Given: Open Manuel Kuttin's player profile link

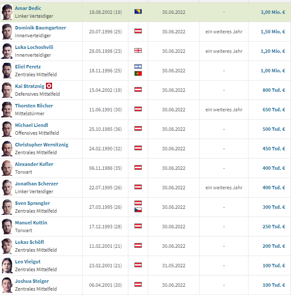Looking at the screenshot, I should [31, 223].
